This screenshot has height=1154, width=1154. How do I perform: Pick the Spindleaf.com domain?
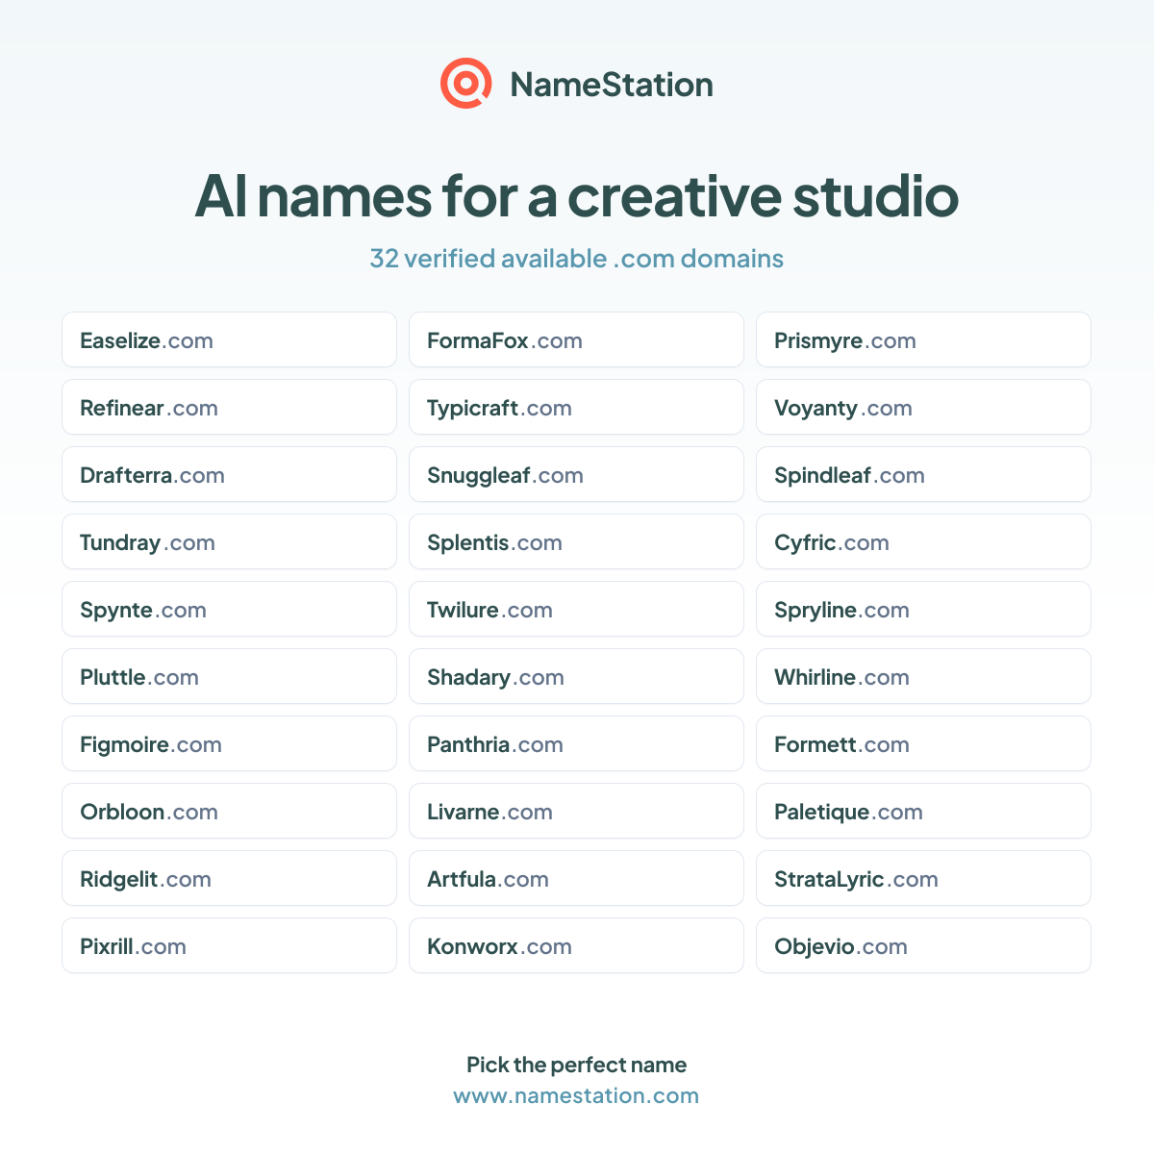(x=923, y=474)
